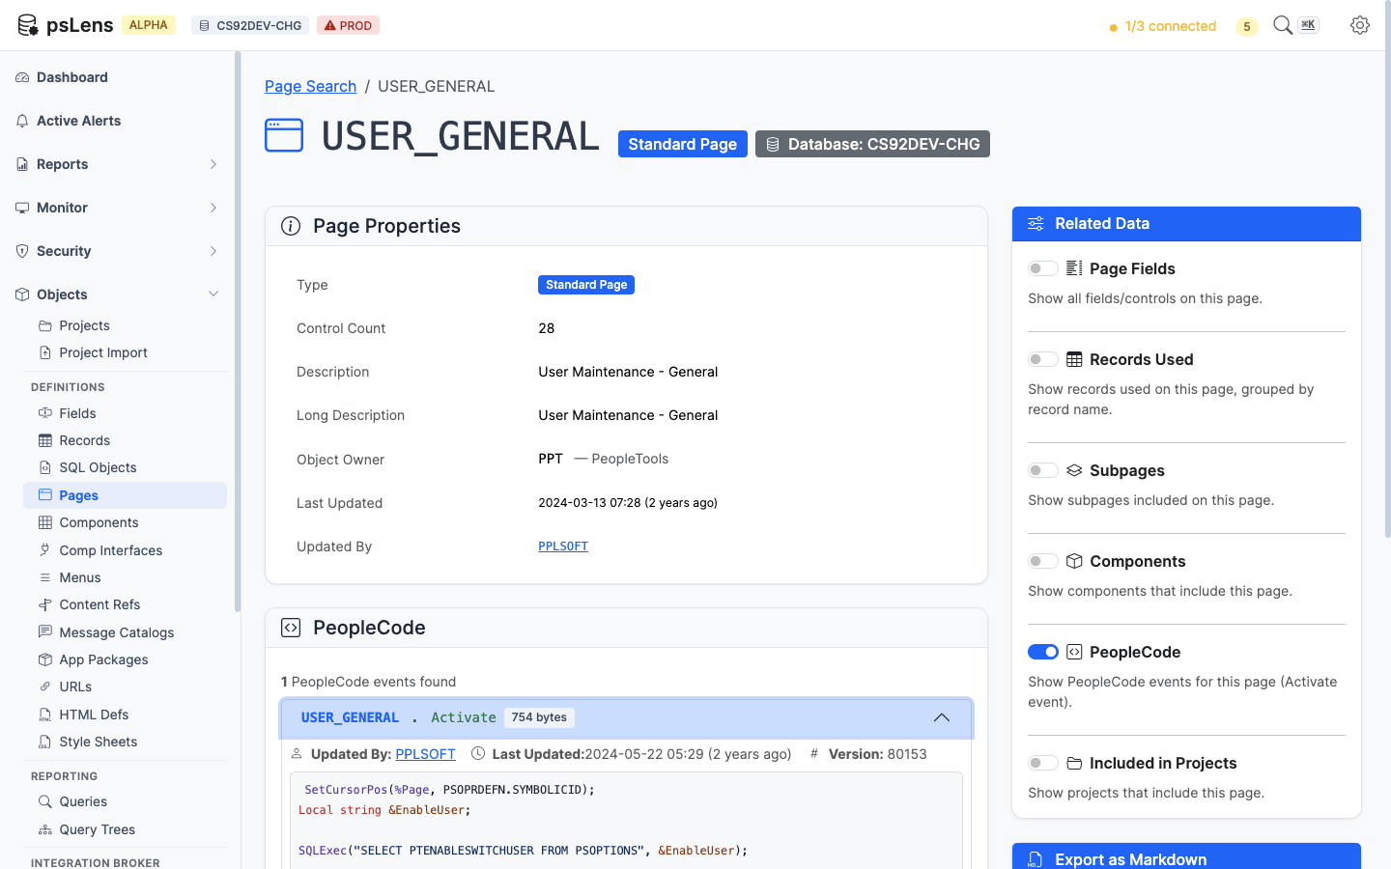Click the code icon in PeopleCode section header
The width and height of the screenshot is (1391, 869).
tap(291, 628)
